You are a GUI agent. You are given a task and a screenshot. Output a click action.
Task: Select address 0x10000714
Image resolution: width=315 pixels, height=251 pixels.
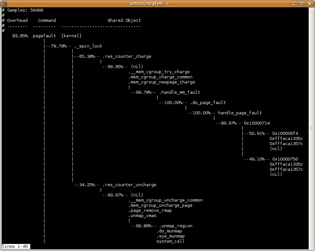click(x=257, y=123)
